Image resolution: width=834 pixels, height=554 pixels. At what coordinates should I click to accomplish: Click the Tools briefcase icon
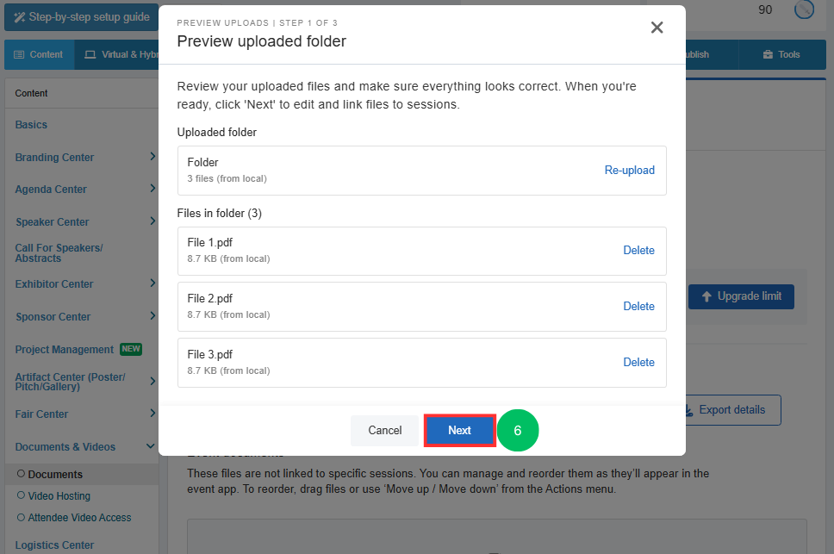tap(768, 55)
